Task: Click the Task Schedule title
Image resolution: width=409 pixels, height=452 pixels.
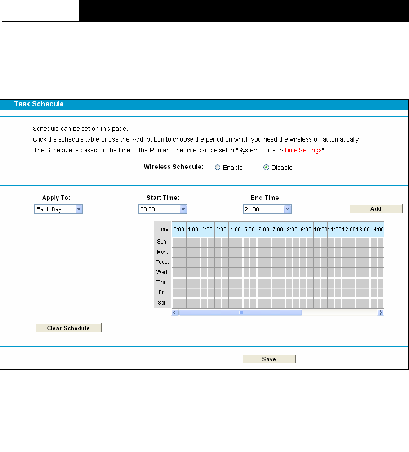Action: click(39, 104)
